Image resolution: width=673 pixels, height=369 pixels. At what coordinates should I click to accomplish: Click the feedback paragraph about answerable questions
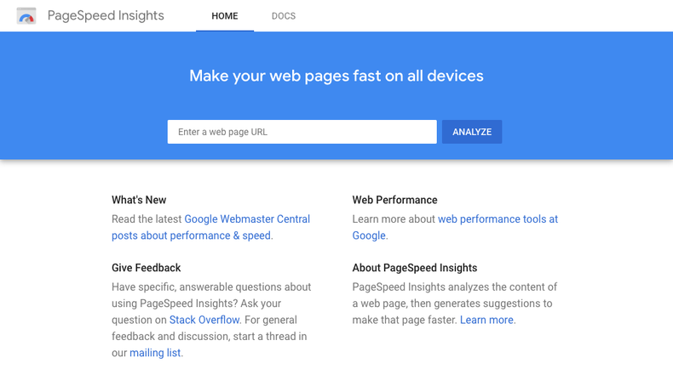(211, 320)
